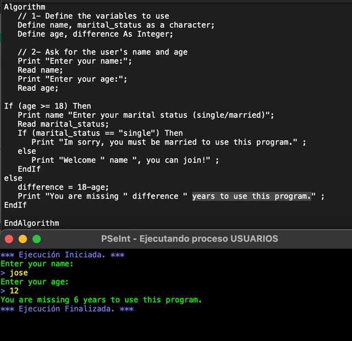Click console prompt 'Enter your age:'
352x341 pixels.
coord(35,282)
